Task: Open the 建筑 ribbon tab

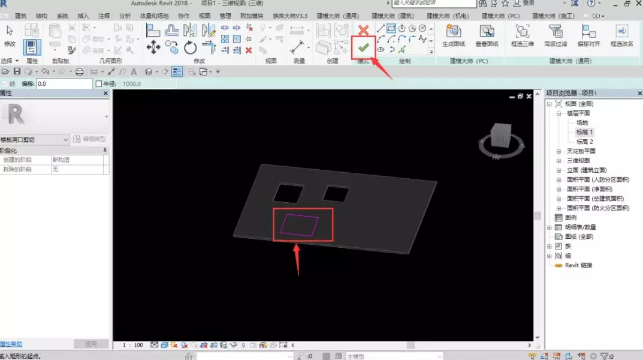Action: click(x=21, y=16)
